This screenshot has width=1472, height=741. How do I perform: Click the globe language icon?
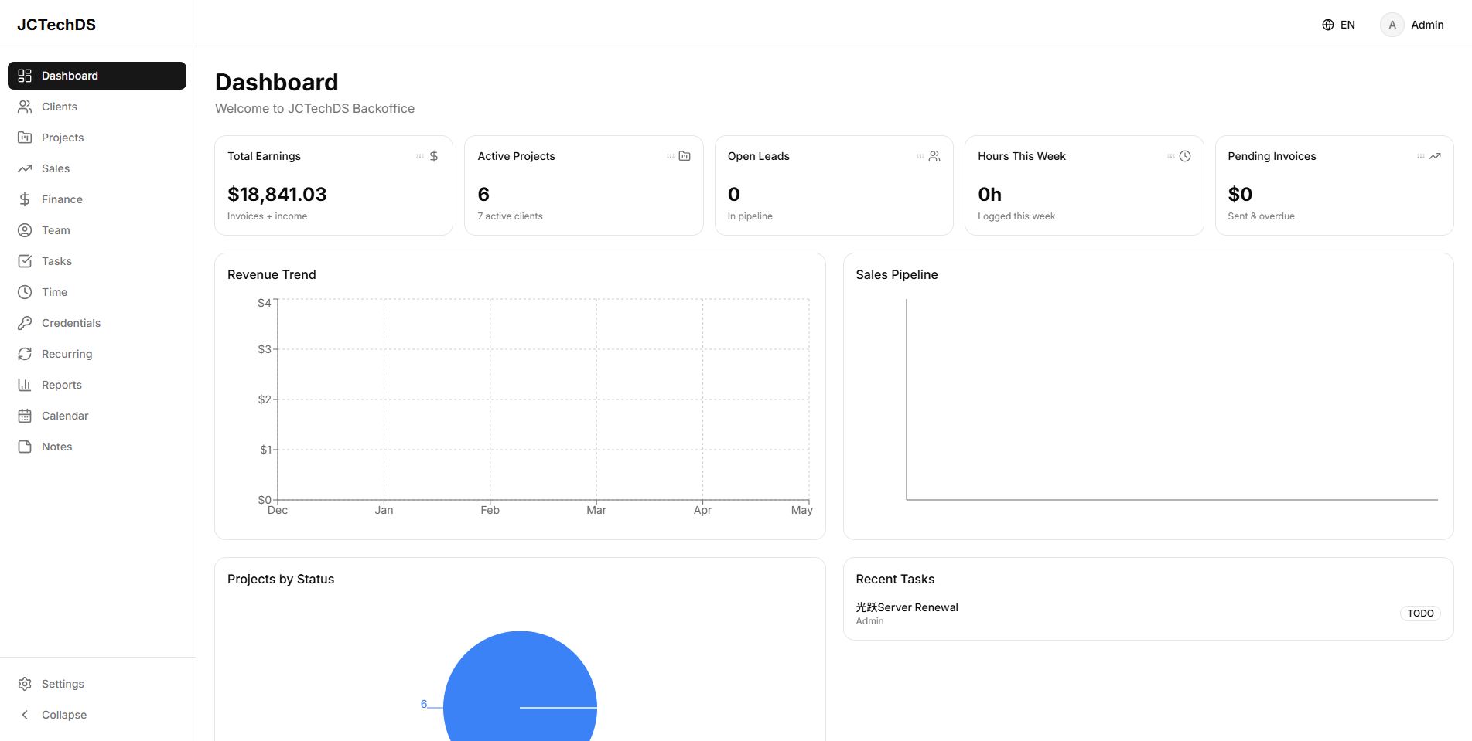(x=1328, y=25)
